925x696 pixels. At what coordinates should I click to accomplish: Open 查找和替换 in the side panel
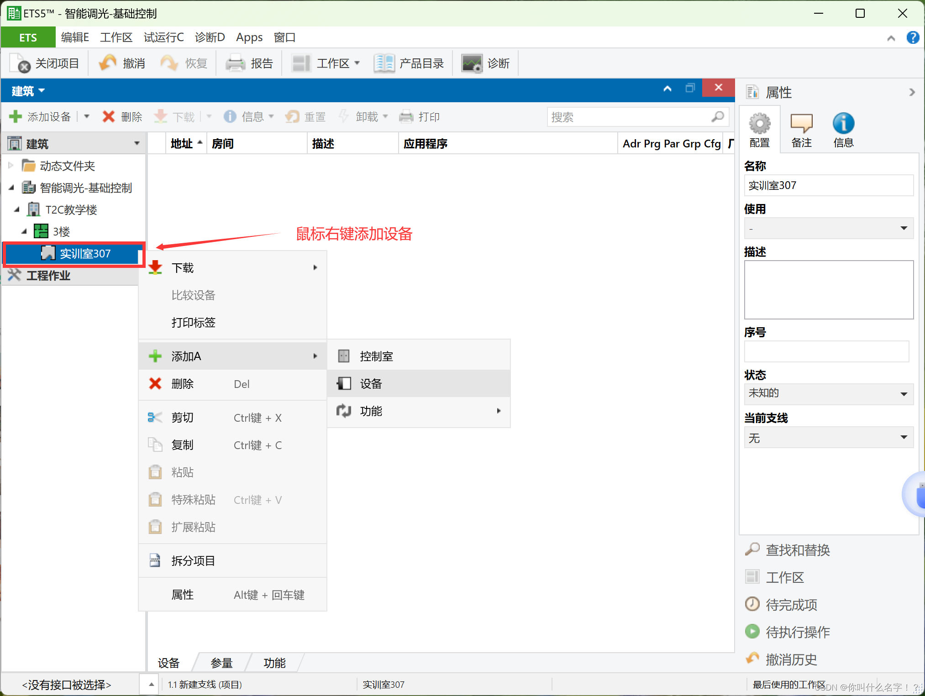[x=797, y=550]
